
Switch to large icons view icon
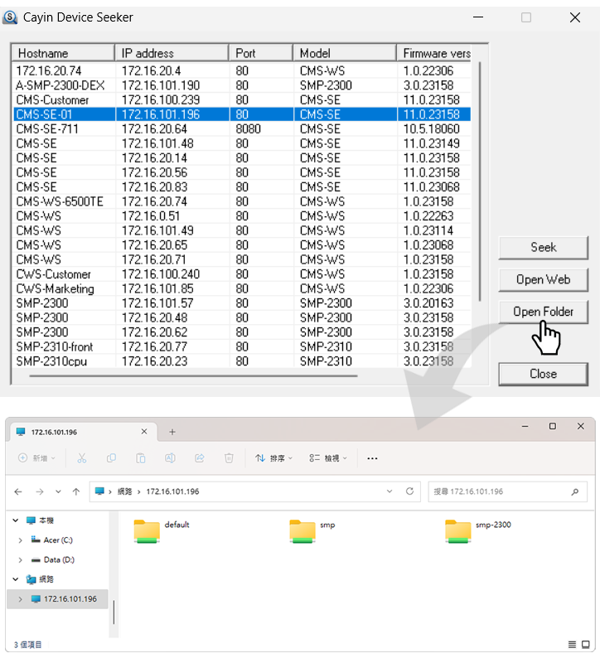click(586, 645)
